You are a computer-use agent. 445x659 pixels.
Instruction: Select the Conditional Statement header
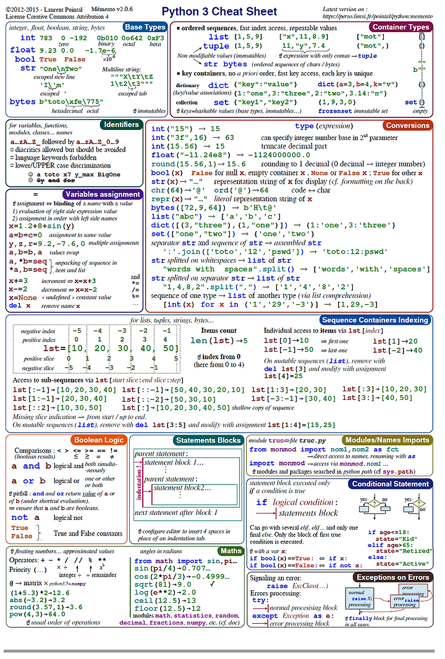click(x=390, y=484)
